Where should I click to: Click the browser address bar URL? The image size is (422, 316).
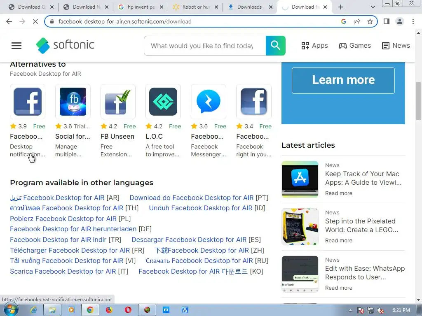(125, 21)
